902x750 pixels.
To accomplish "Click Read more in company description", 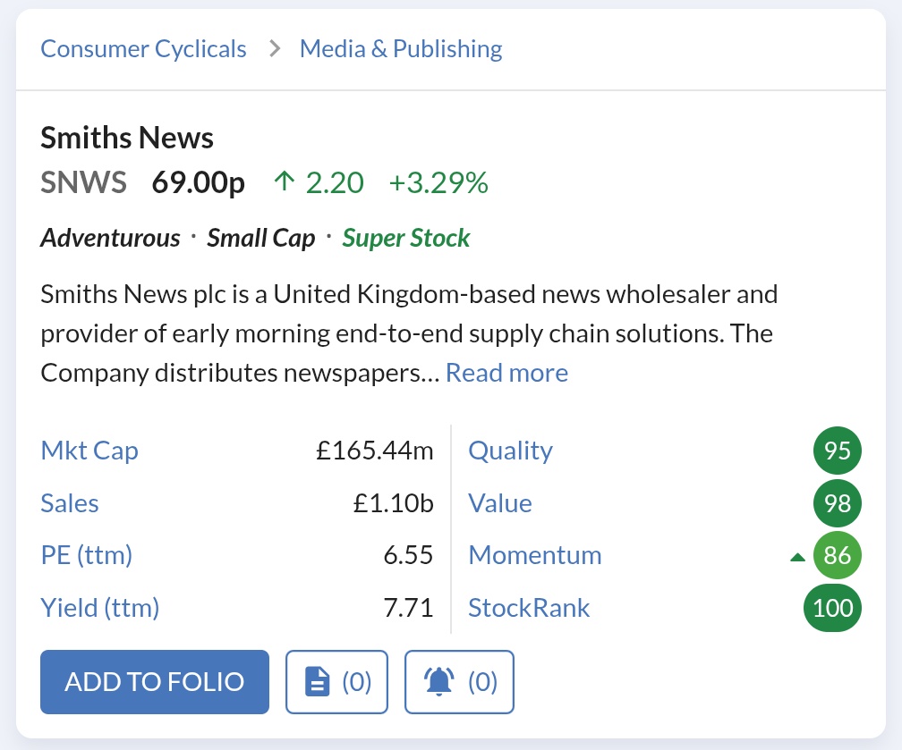I will click(x=506, y=373).
